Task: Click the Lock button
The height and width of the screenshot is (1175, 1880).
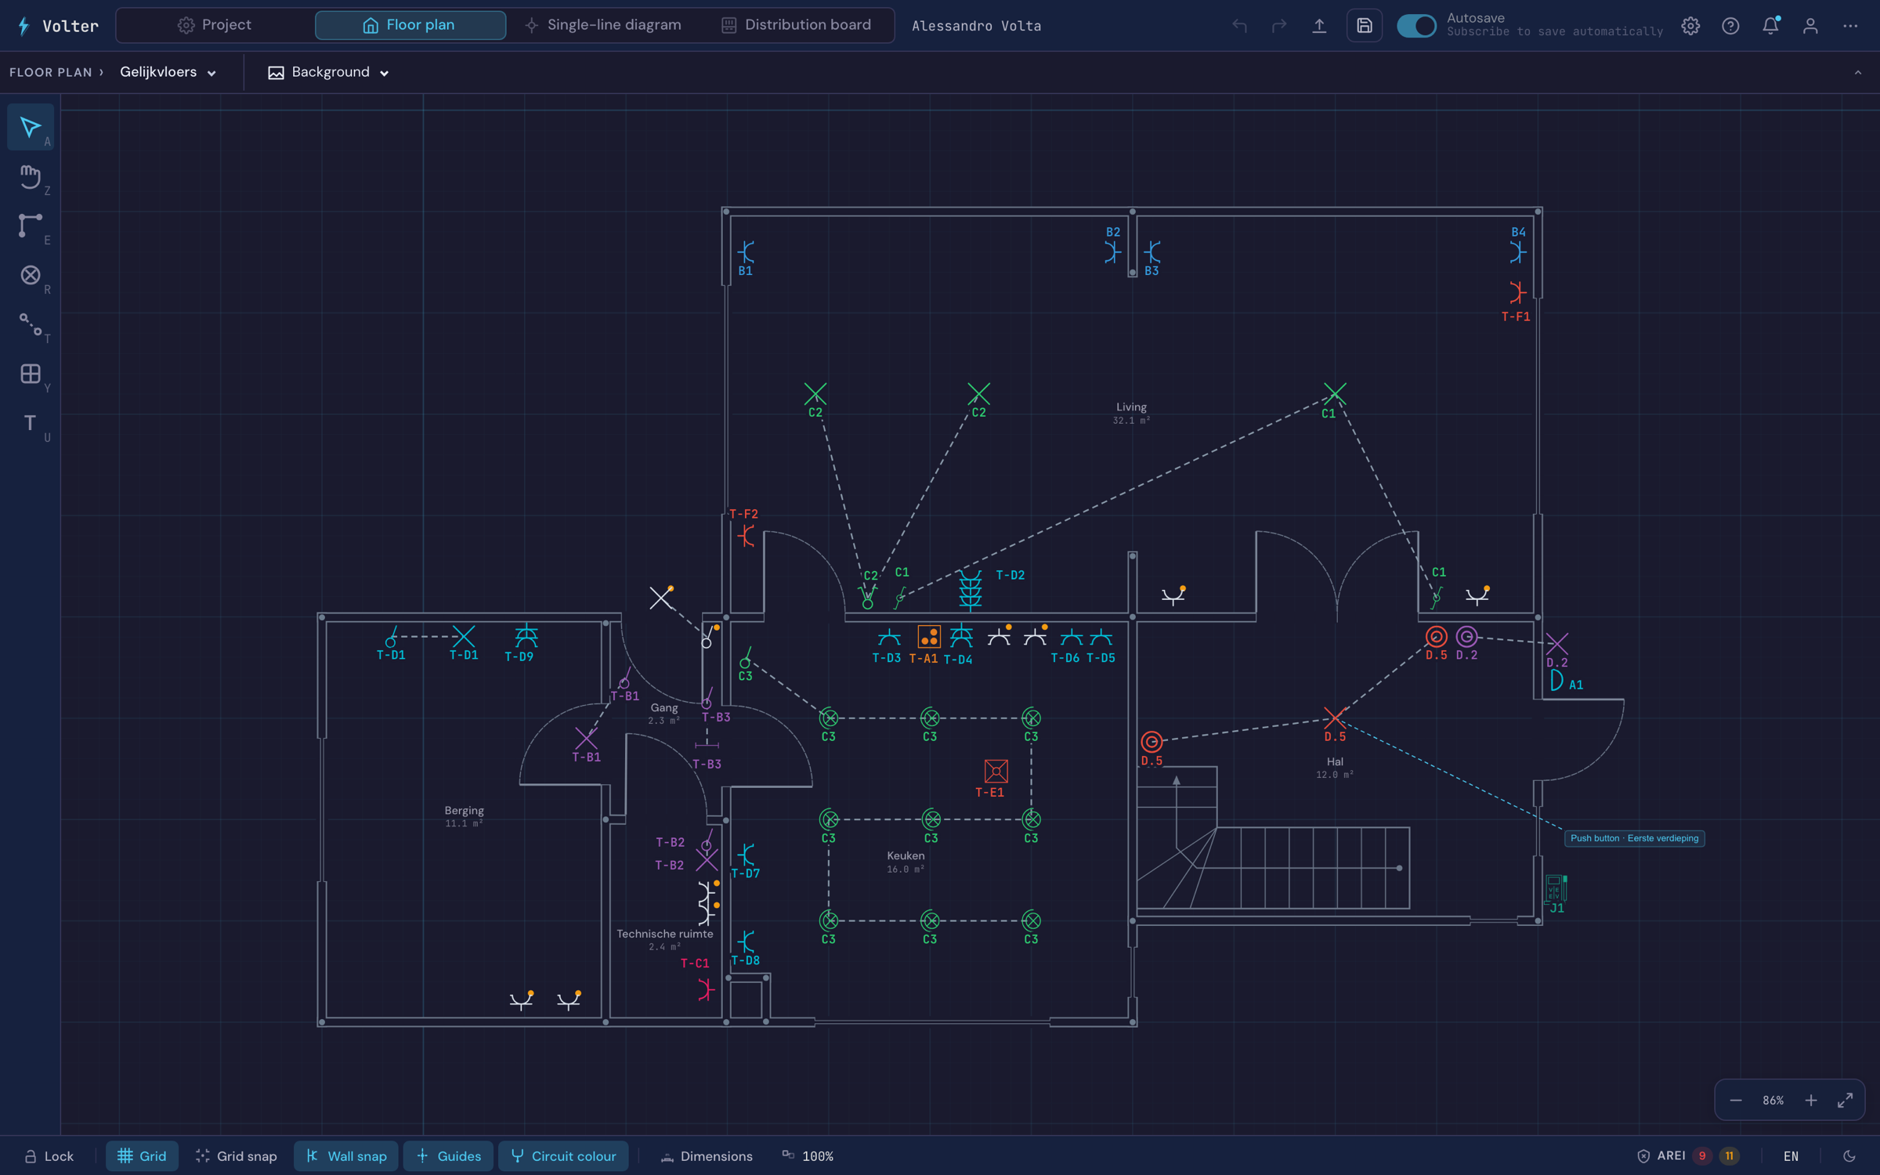Action: click(x=49, y=1156)
